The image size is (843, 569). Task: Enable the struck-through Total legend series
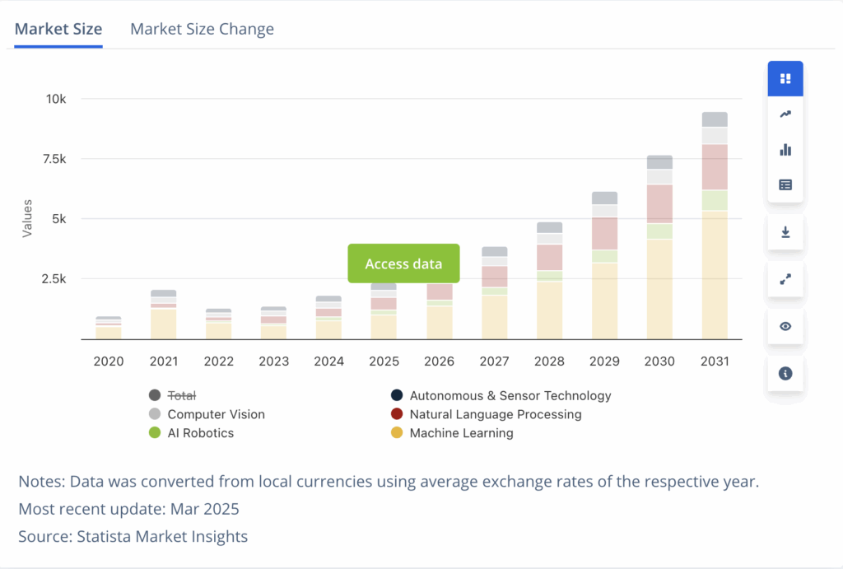181,395
